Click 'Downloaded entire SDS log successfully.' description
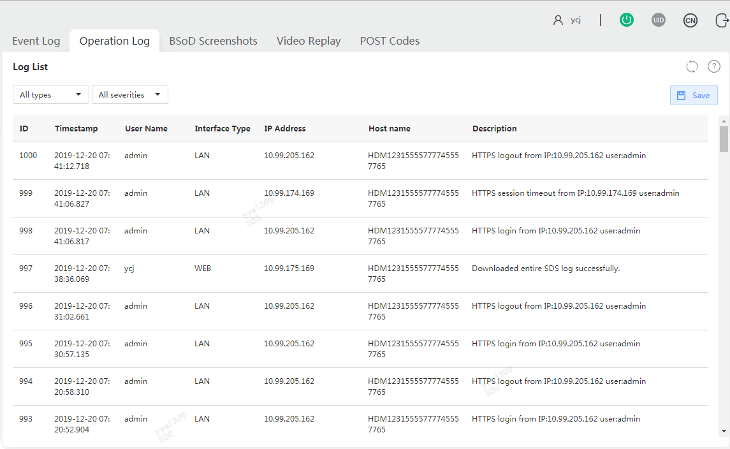This screenshot has height=449, width=730. pos(546,269)
